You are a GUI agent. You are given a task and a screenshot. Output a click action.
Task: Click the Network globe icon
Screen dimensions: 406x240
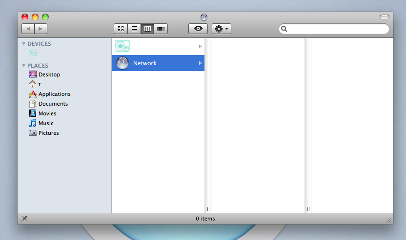[122, 63]
